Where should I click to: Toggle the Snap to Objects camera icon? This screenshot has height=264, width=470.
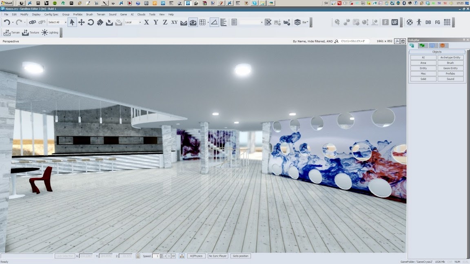tap(193, 22)
